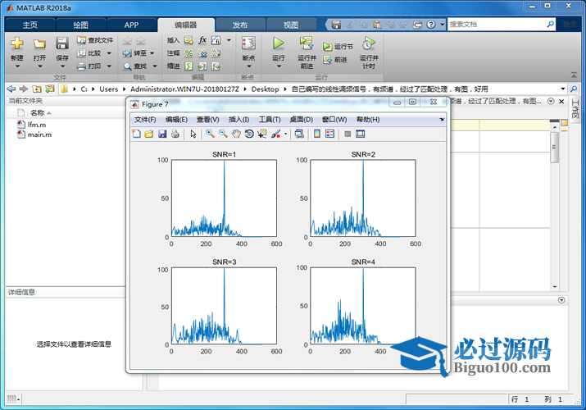Image resolution: width=586 pixels, height=410 pixels.
Task: Click the print figure icon
Action: (175, 134)
